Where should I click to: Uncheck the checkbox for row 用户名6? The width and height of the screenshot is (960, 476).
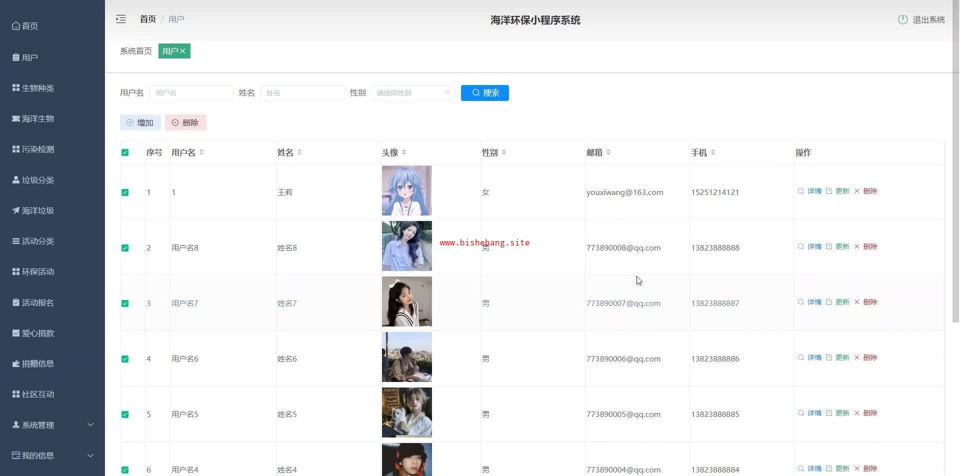tap(125, 359)
